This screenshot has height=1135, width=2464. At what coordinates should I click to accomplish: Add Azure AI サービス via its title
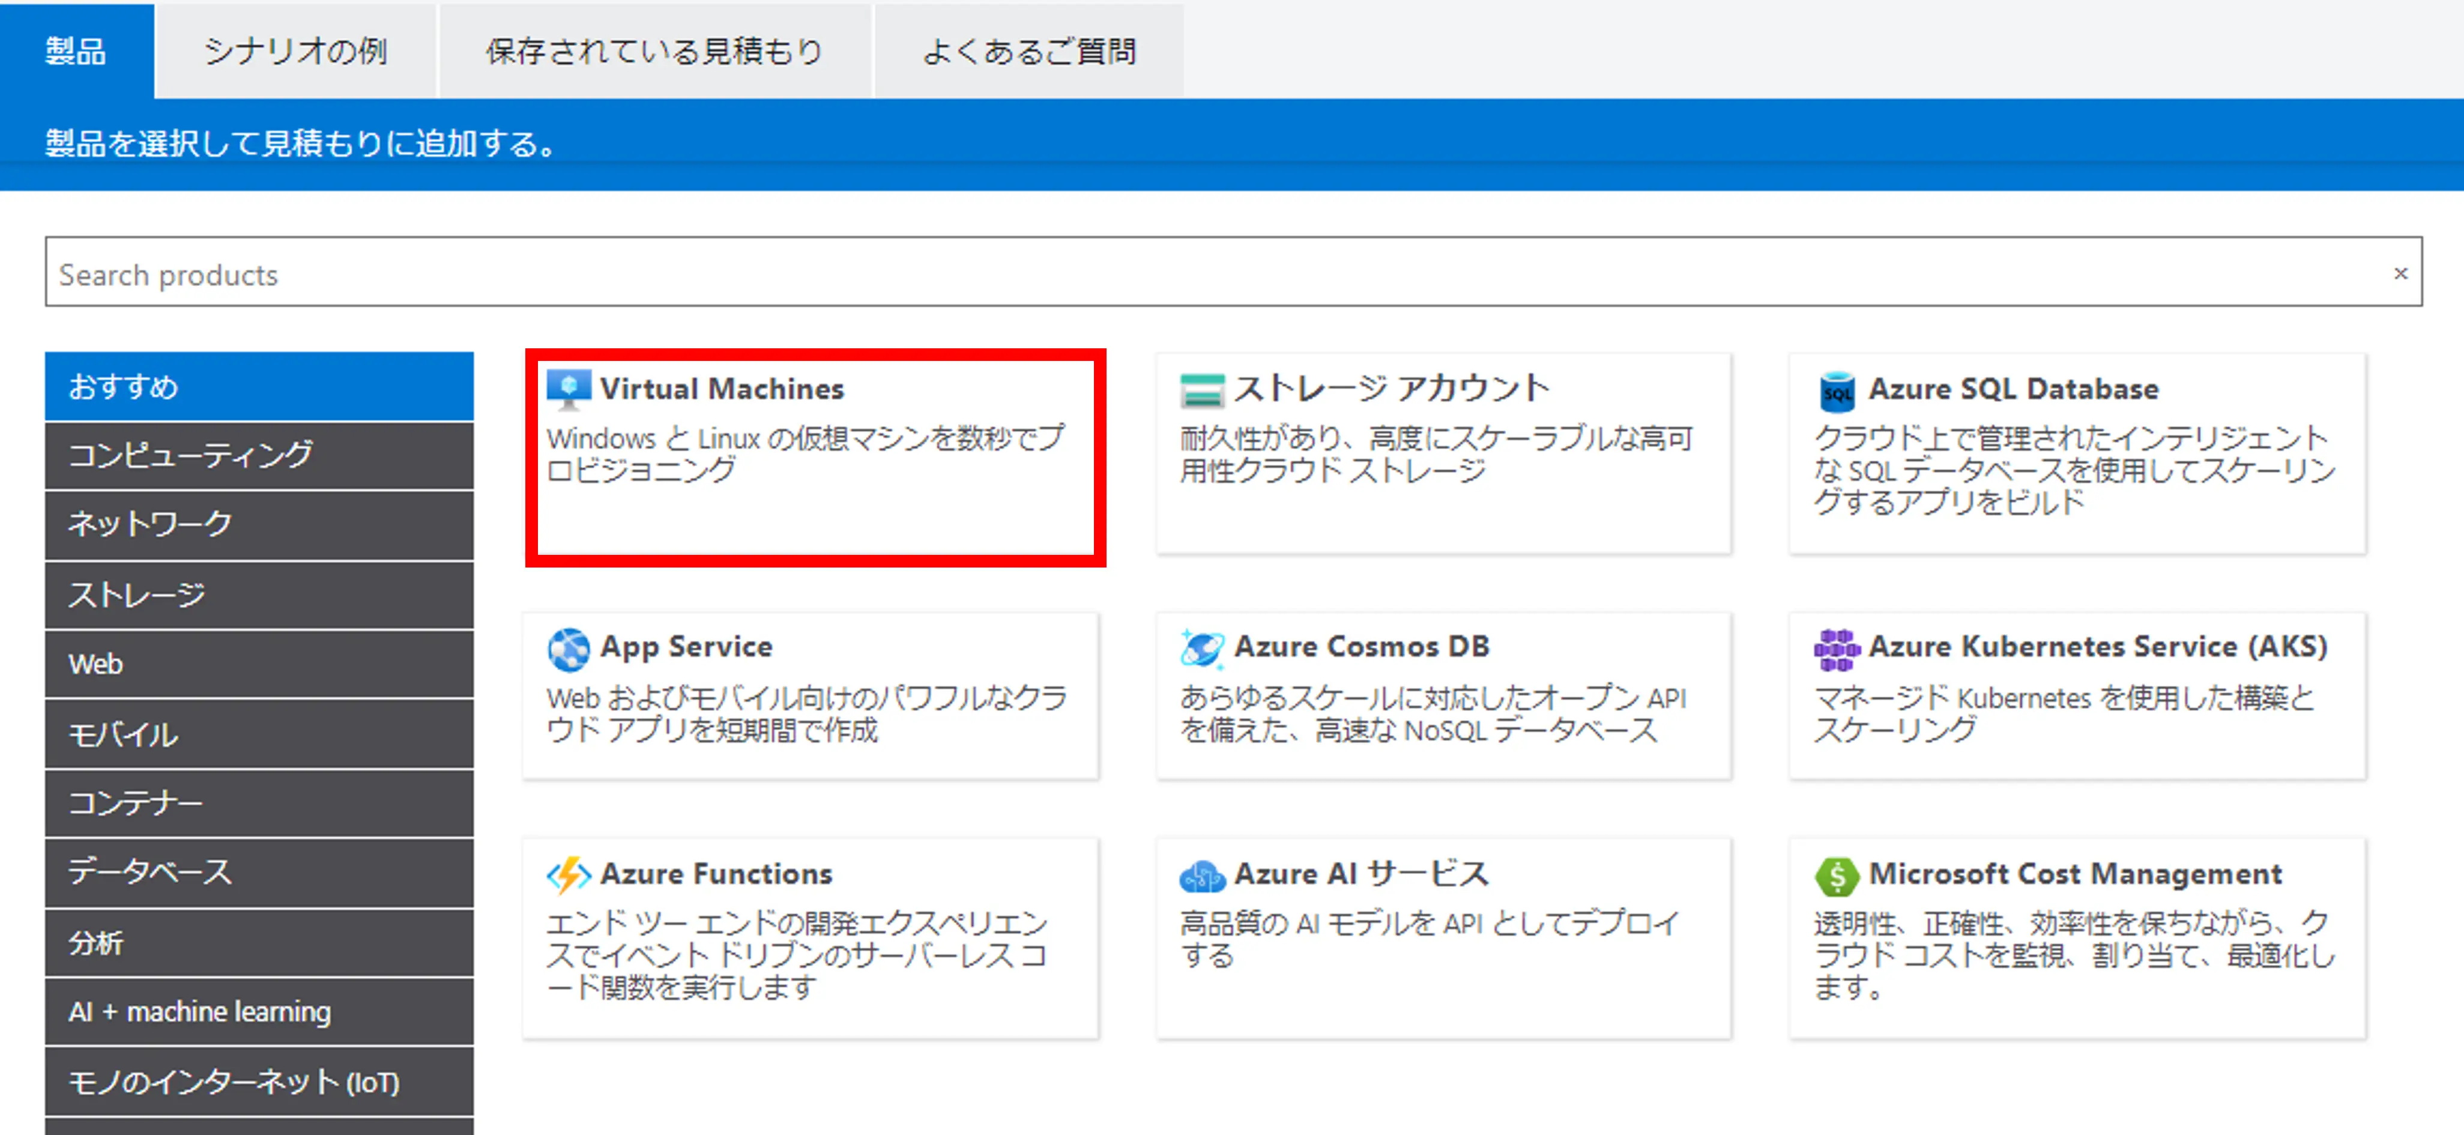(x=1361, y=875)
